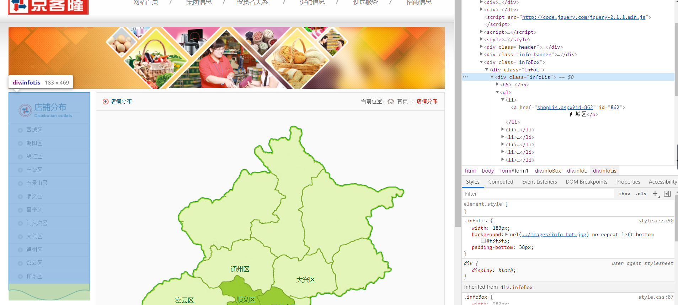Click the red 店铺分布 breadcrumb link
This screenshot has width=678, height=305.
pos(427,102)
